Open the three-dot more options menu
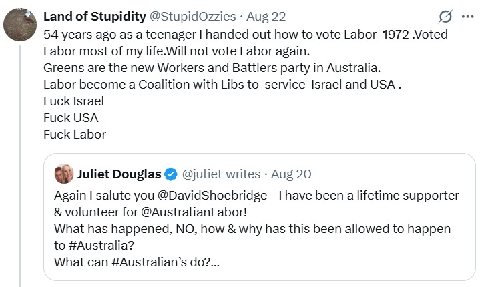 point(467,17)
